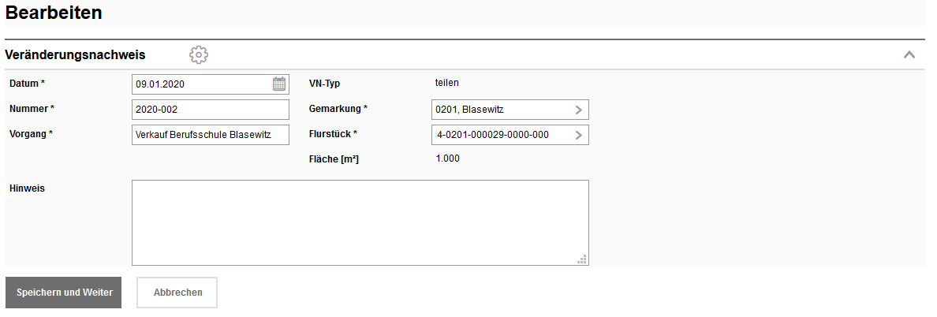The image size is (937, 317).
Task: Click the 'Vorgang *' field label
Action: (x=31, y=133)
